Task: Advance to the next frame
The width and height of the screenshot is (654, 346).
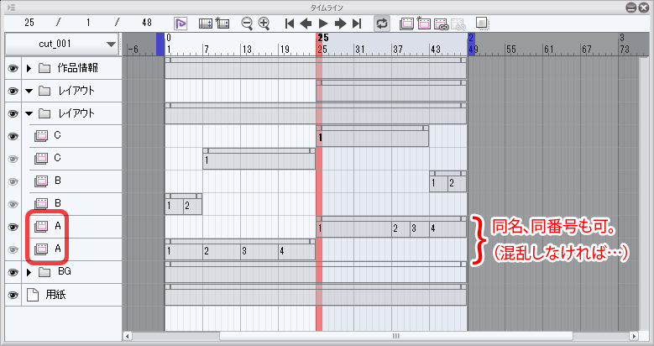Action: pyautogui.click(x=340, y=24)
